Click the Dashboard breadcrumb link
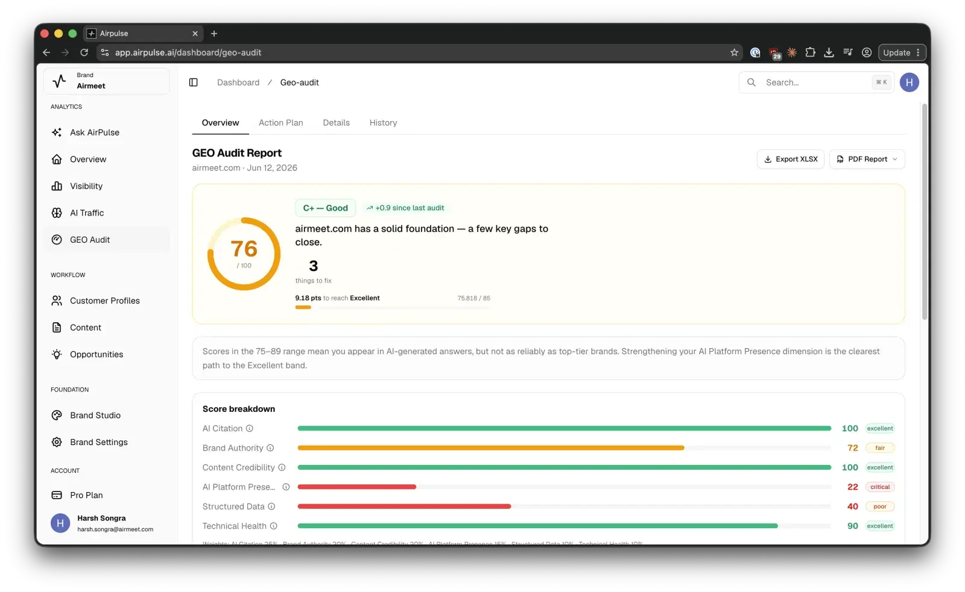The height and width of the screenshot is (592, 965). pos(238,83)
